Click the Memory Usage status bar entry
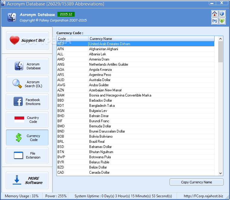The image size is (230, 200). pyautogui.click(x=22, y=196)
